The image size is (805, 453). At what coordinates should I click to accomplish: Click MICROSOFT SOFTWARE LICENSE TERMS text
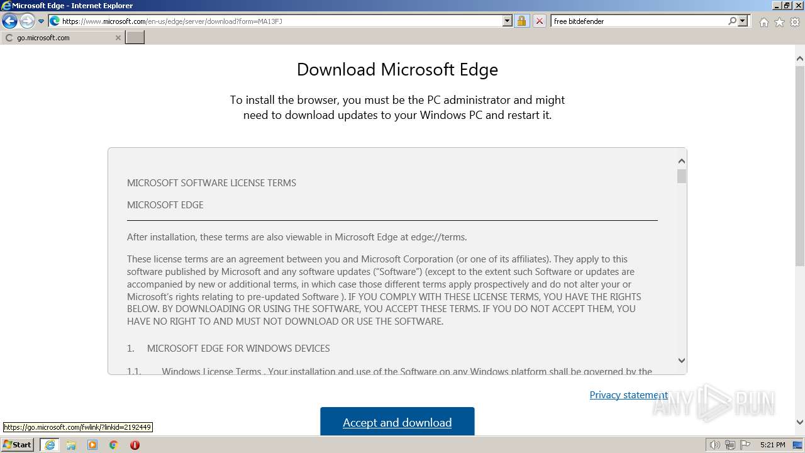(211, 183)
